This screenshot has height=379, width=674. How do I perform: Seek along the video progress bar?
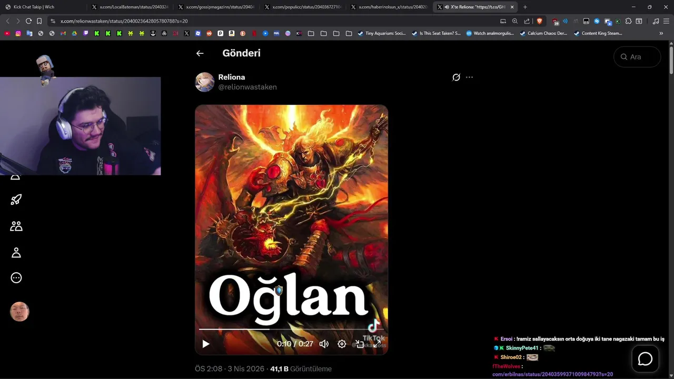pos(291,329)
